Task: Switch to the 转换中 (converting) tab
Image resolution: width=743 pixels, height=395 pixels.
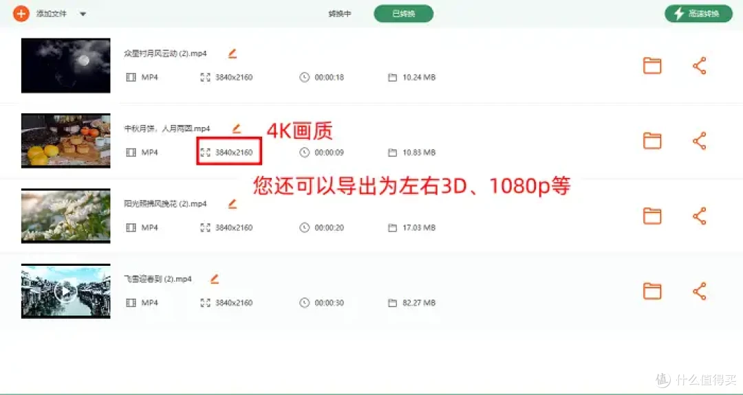Action: (x=340, y=14)
